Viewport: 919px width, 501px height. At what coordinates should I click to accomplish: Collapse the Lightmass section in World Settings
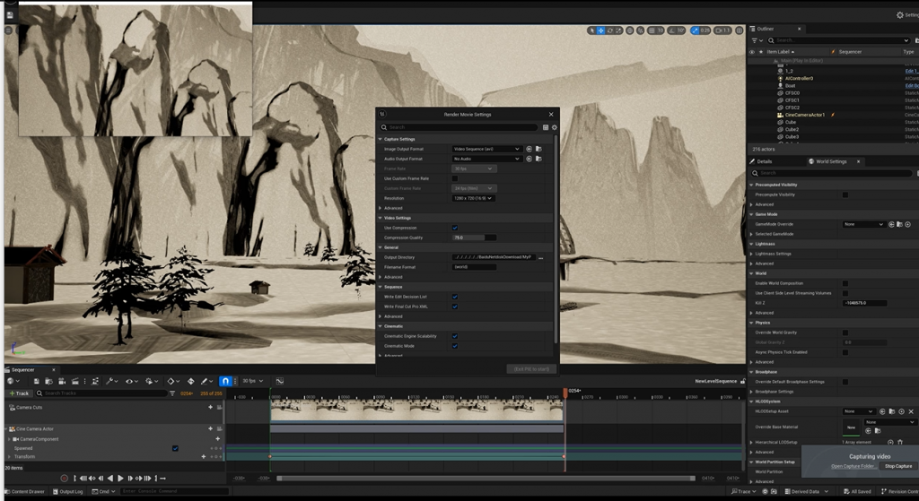[x=752, y=244]
